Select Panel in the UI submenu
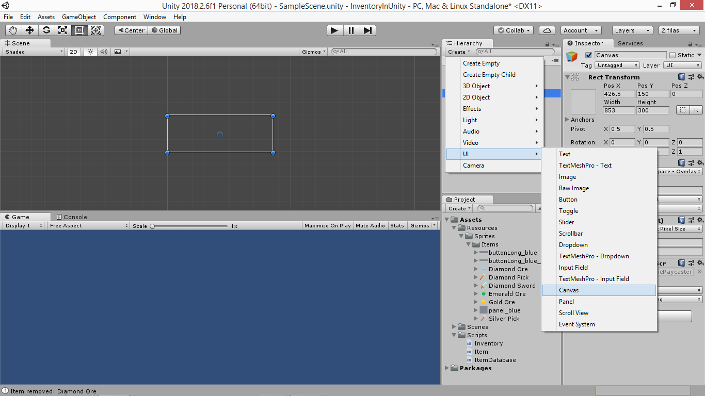Image resolution: width=705 pixels, height=396 pixels. pyautogui.click(x=599, y=302)
